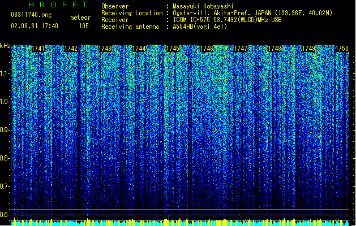This screenshot has height=226, width=356.
Task: Click the 1743 time marker
Action: [x=105, y=49]
